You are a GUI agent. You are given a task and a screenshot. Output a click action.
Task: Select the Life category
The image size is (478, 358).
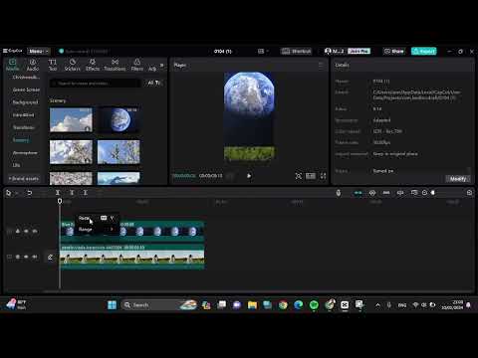point(16,165)
